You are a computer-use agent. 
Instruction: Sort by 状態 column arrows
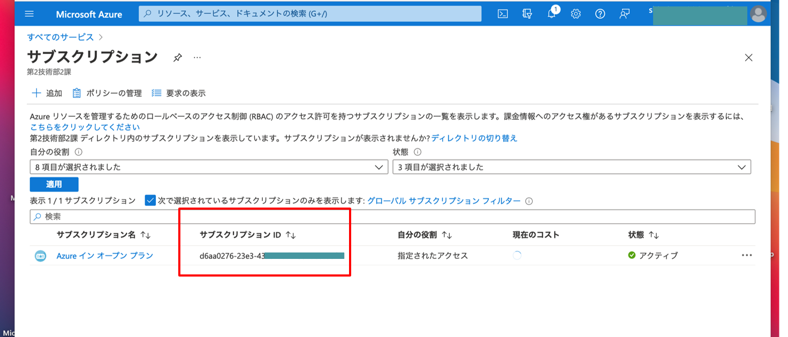point(654,235)
